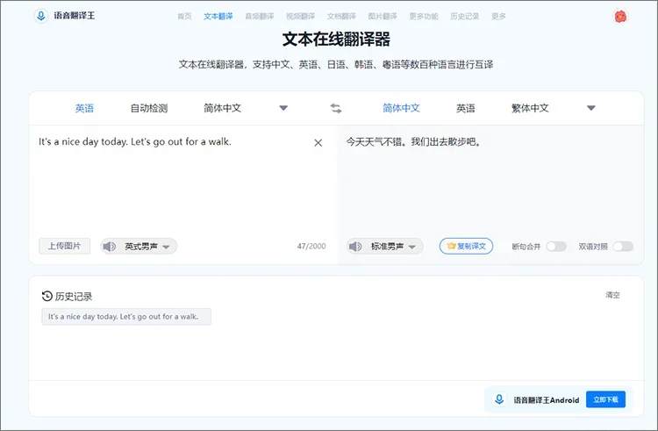
Task: Play translation speaker icon beside 标准男声
Action: (x=355, y=247)
